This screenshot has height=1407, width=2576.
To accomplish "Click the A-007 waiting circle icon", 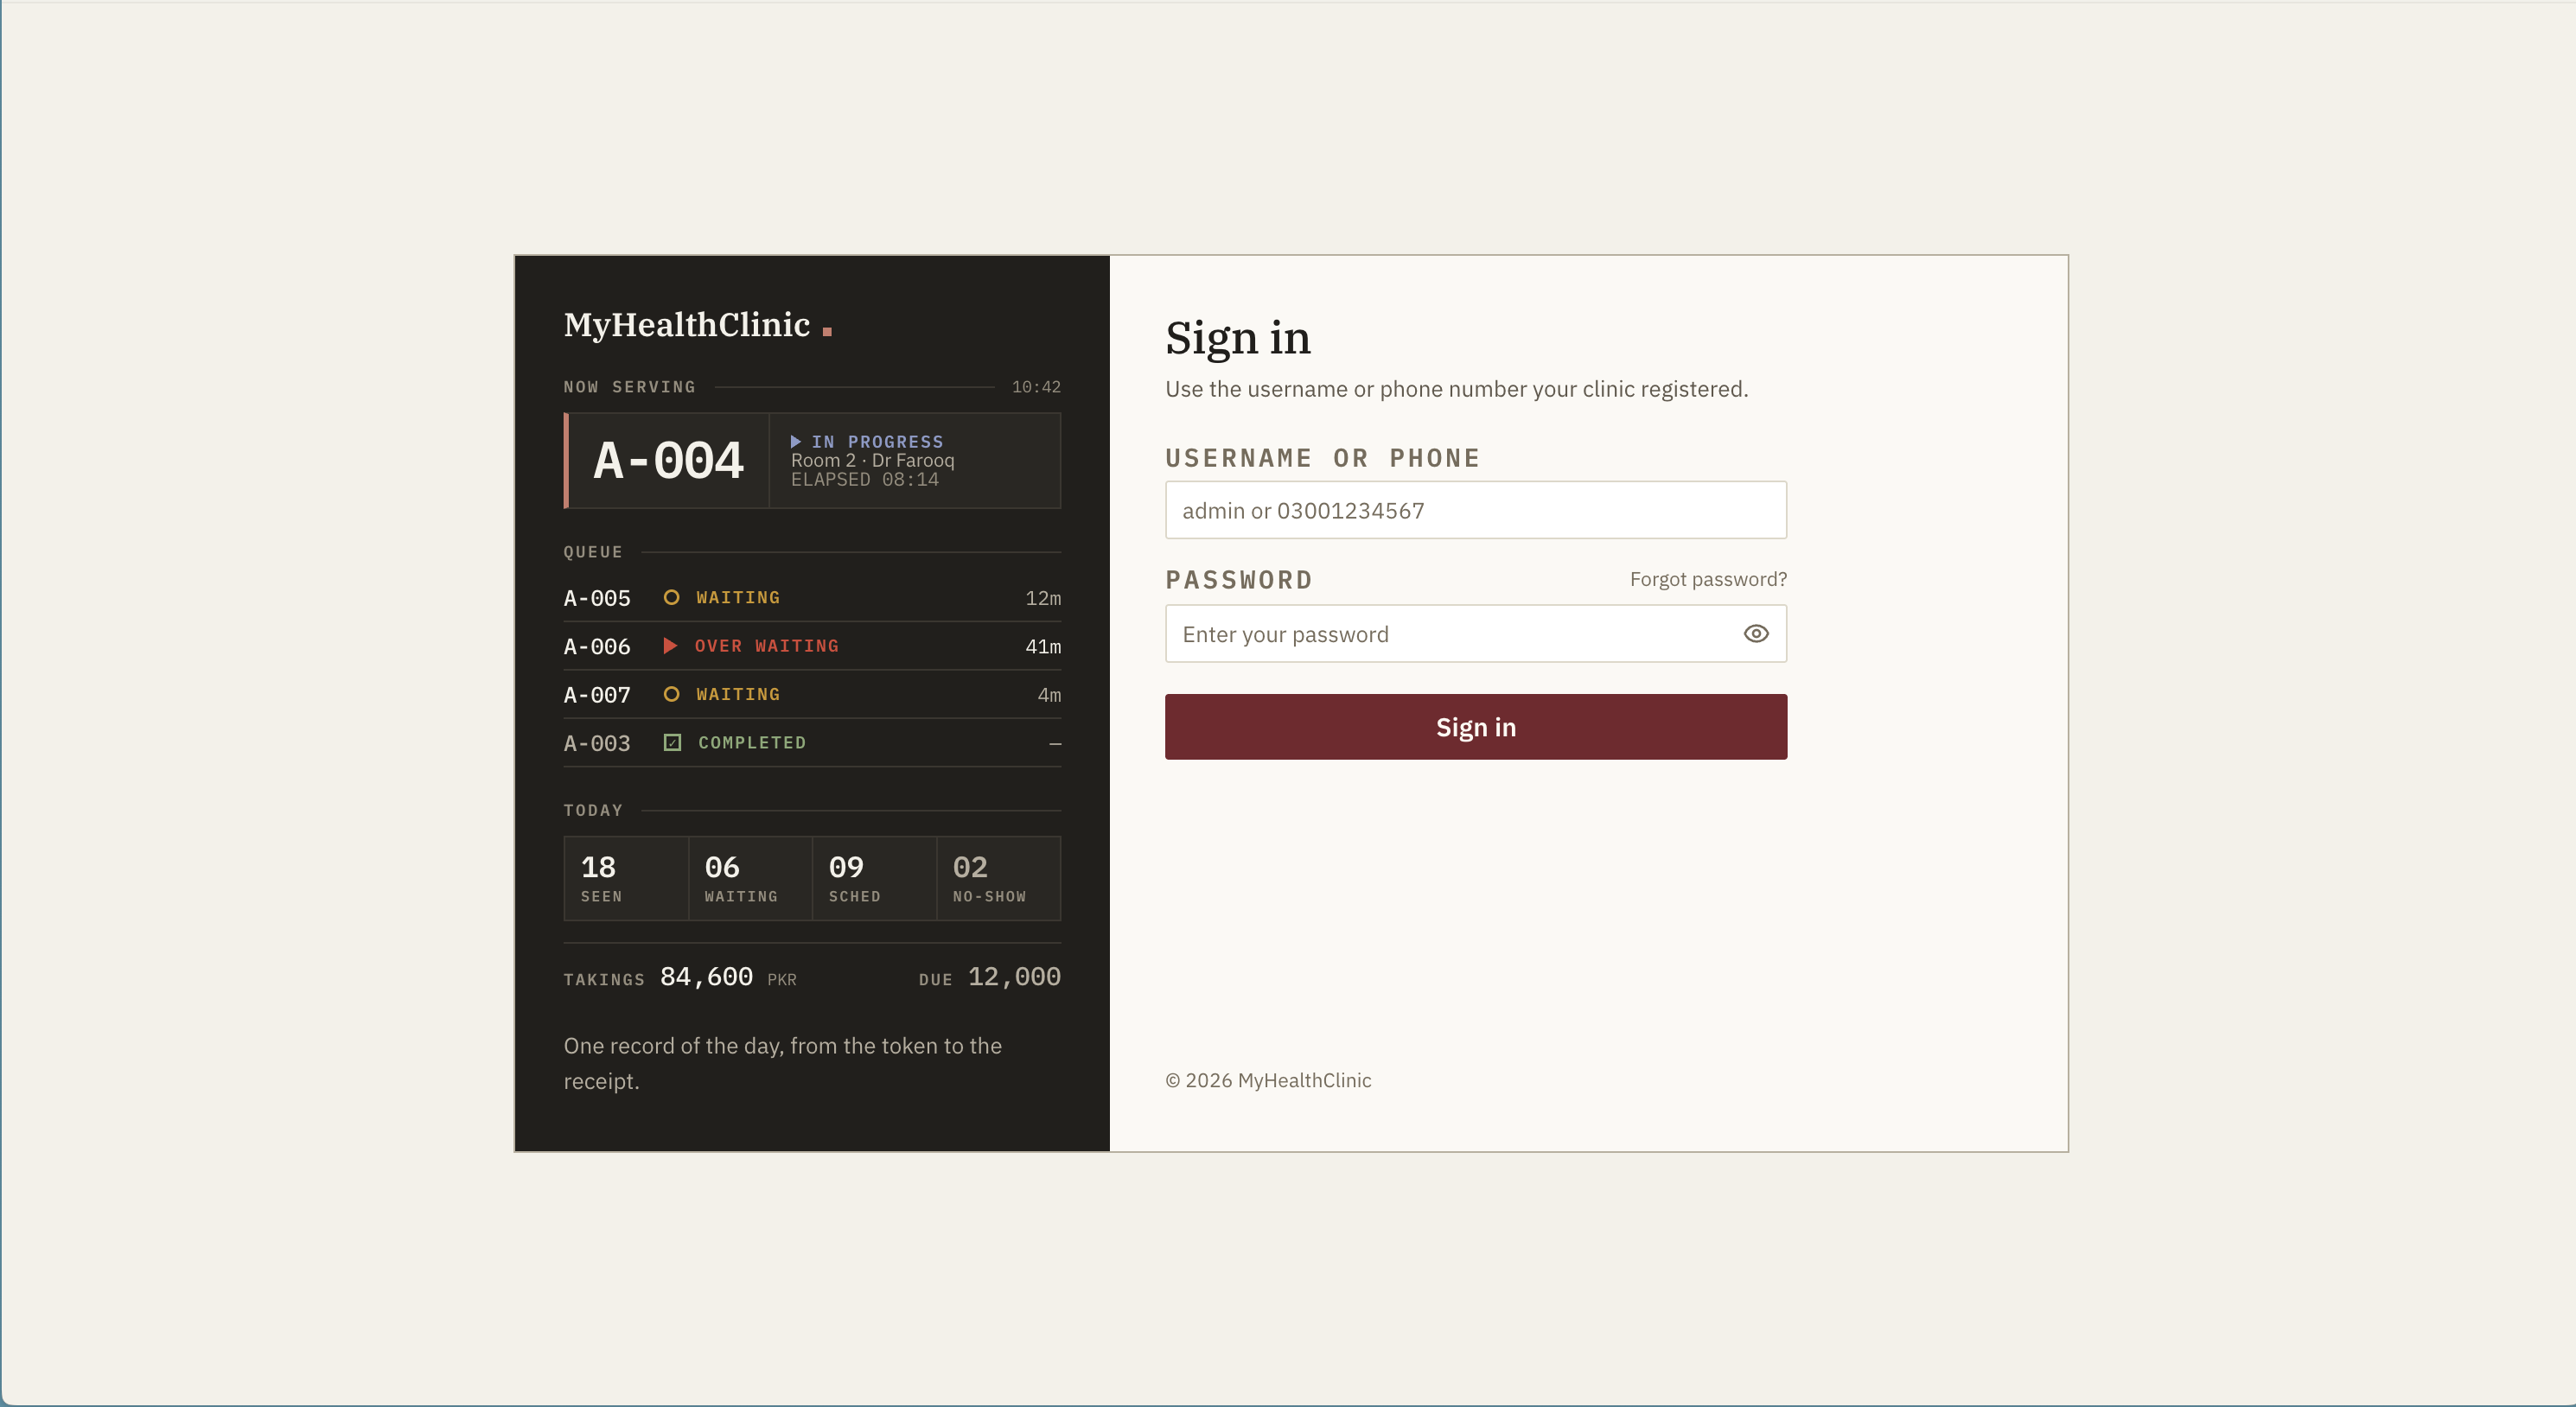I will tap(671, 694).
